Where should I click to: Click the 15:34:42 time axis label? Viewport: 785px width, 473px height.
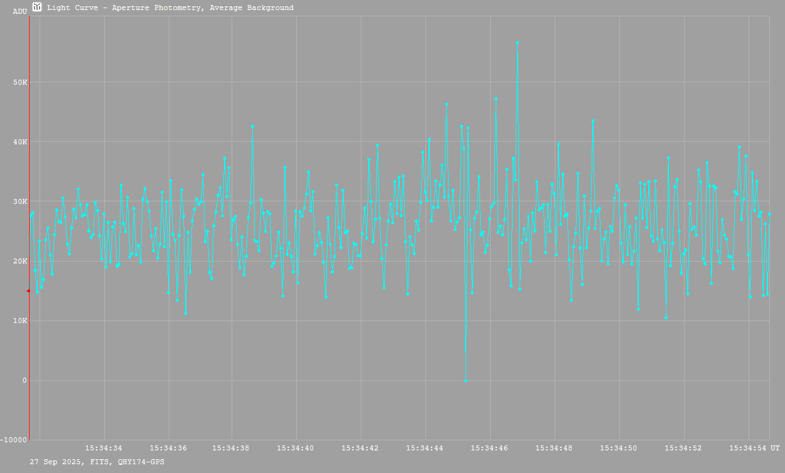[x=360, y=448]
